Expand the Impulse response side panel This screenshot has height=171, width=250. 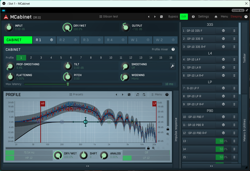pos(176,129)
